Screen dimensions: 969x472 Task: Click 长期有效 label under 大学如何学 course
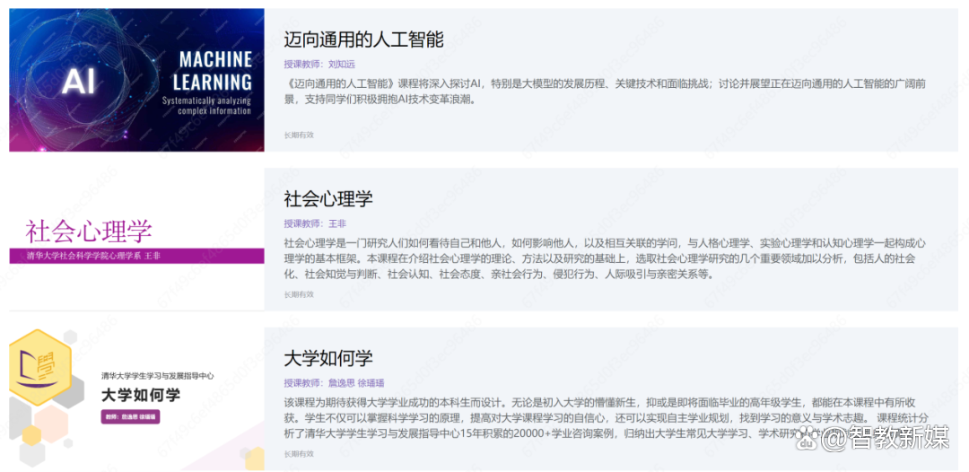pos(299,454)
